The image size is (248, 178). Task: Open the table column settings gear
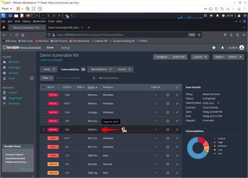point(177,87)
